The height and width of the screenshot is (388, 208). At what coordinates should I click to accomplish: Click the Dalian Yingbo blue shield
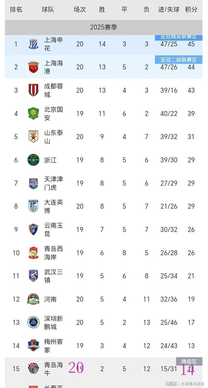click(x=33, y=206)
